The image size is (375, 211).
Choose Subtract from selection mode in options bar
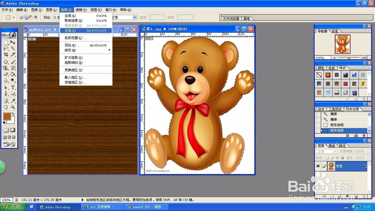[31, 17]
